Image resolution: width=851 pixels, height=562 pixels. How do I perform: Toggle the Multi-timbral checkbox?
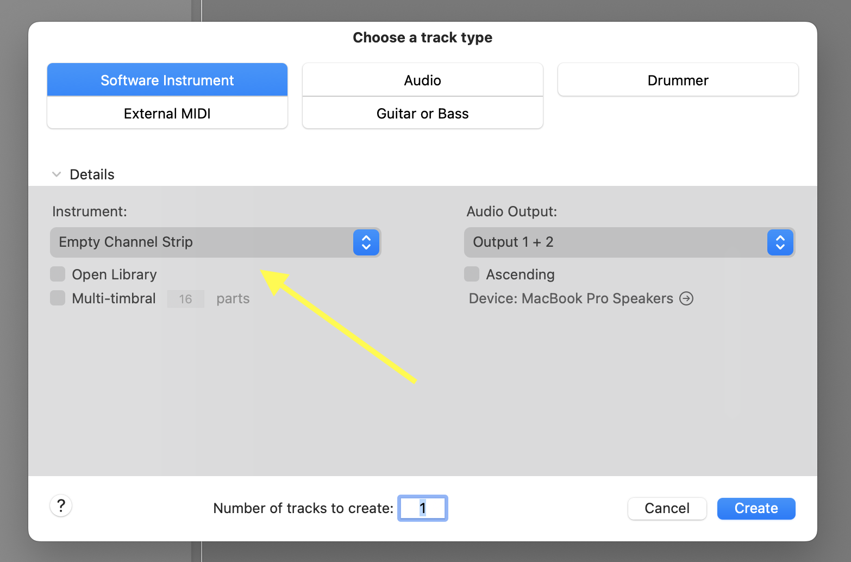pos(58,298)
